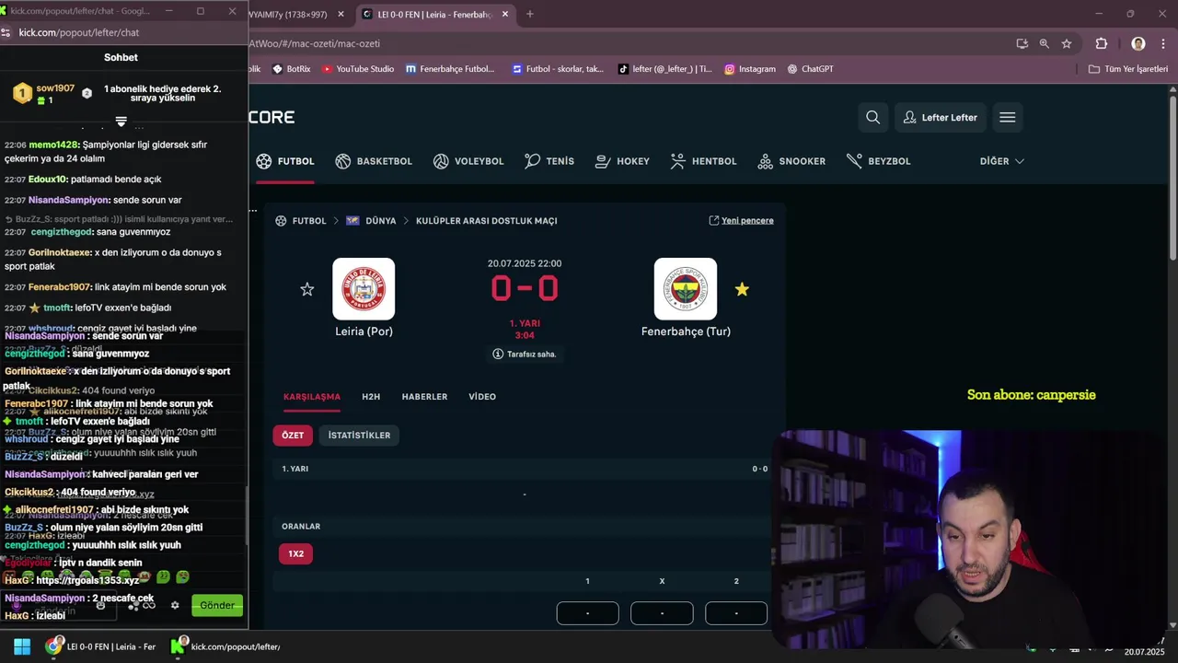Screen dimensions: 1178x663
Task: Open the Instagram bookmark
Action: 750,69
